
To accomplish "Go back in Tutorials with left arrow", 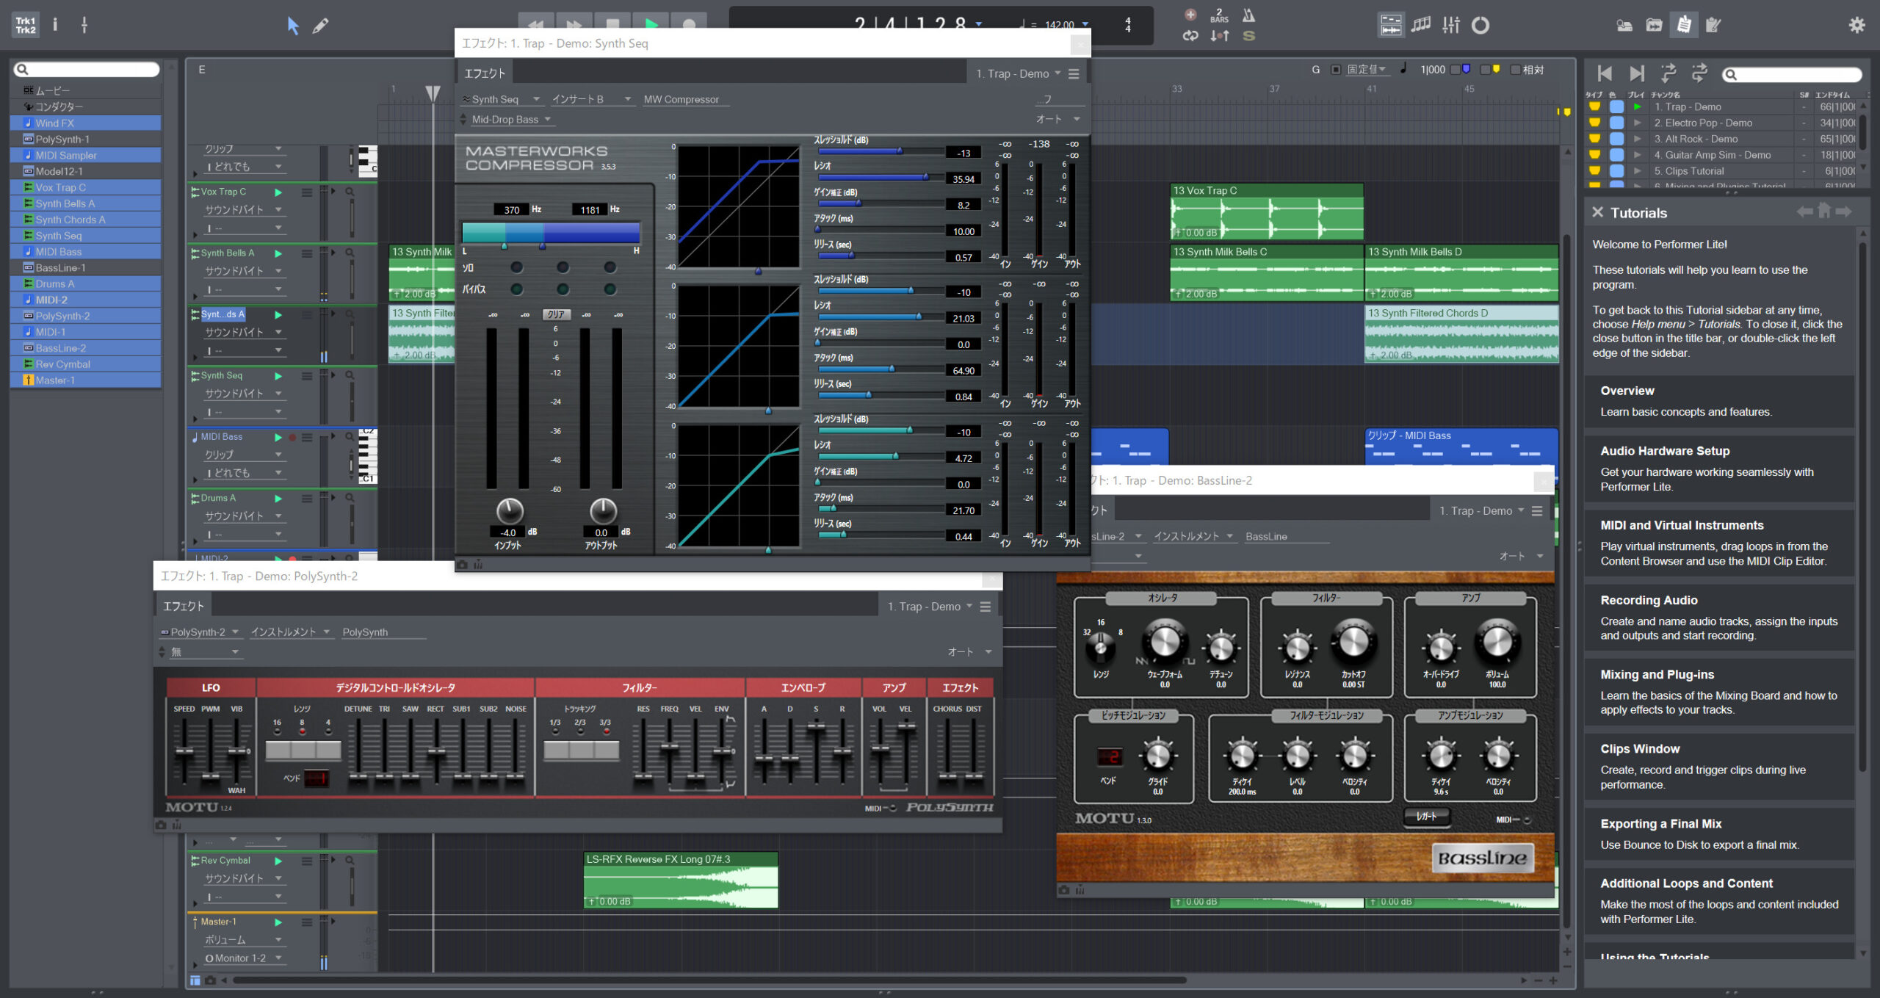I will coord(1804,212).
